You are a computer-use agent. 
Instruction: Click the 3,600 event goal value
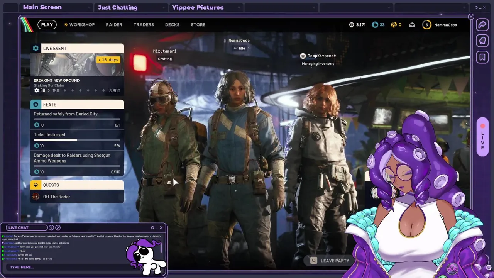tap(115, 90)
